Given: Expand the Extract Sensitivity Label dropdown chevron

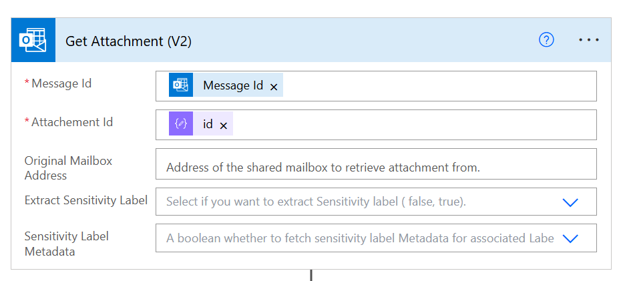Looking at the screenshot, I should click(570, 202).
